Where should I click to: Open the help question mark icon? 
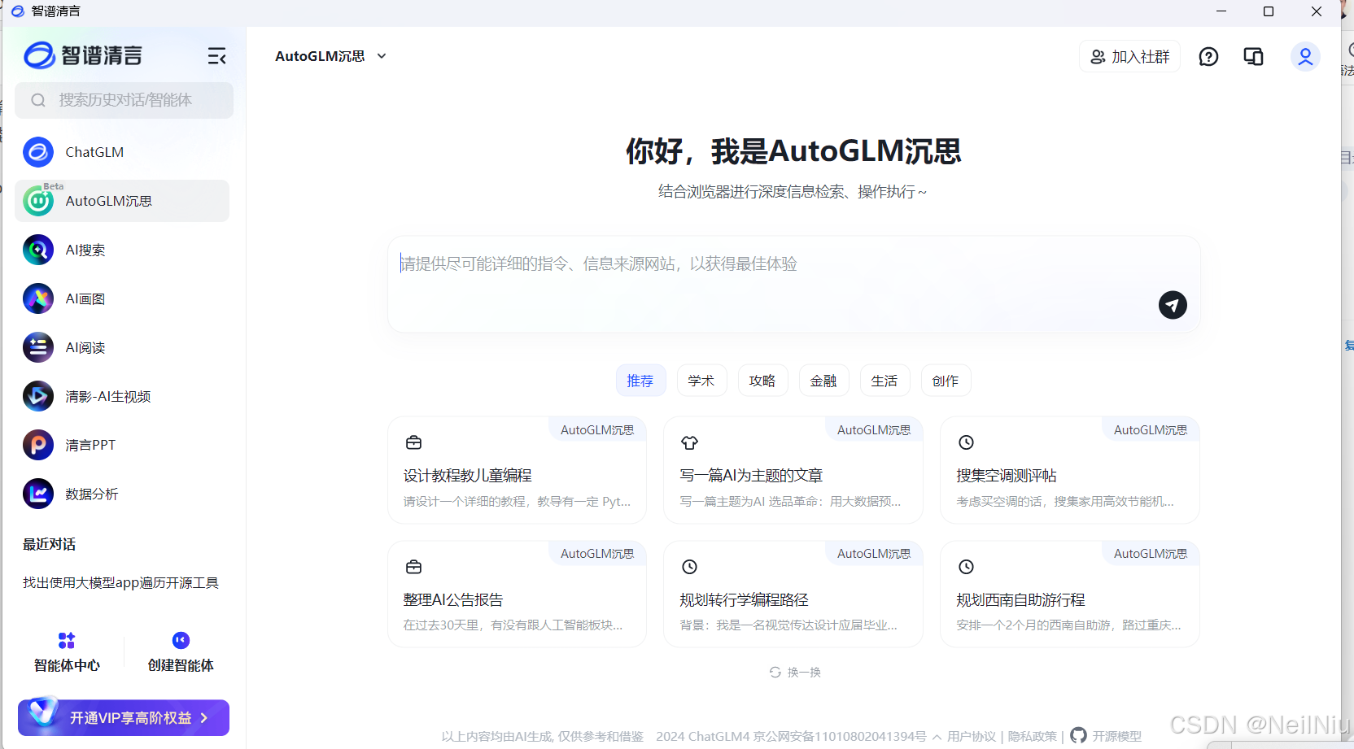pos(1208,56)
